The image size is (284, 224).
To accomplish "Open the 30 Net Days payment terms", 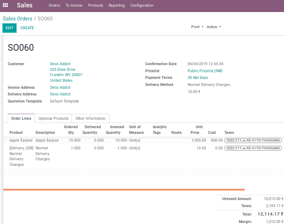I will [x=198, y=77].
